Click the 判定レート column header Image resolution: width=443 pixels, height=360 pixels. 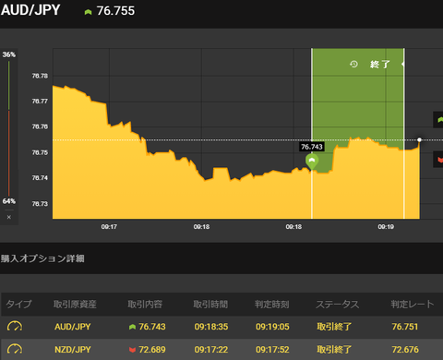[413, 305]
